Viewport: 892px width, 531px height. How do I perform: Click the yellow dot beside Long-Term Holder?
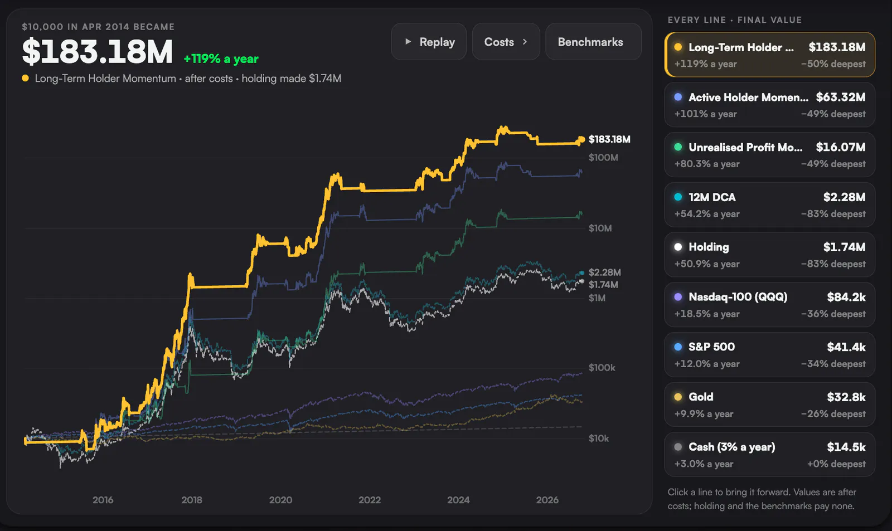[x=678, y=47]
